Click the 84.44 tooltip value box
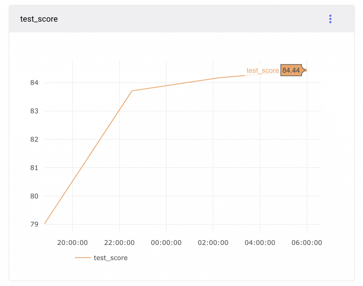The image size is (363, 286). point(291,70)
